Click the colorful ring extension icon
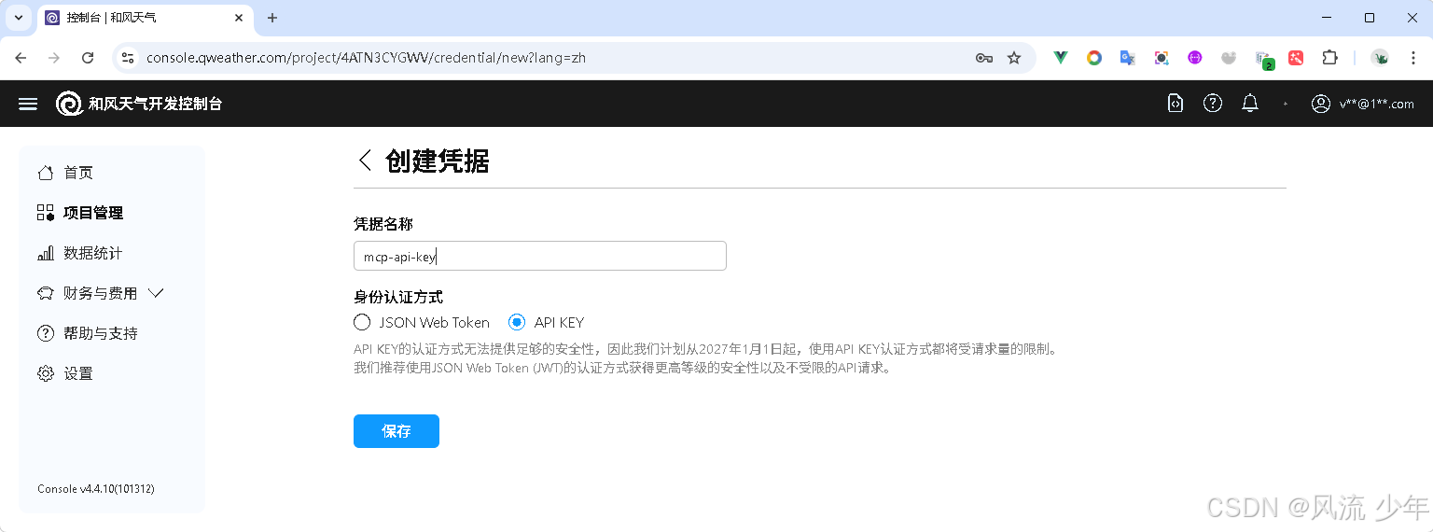Viewport: 1433px width, 532px height. point(1094,58)
